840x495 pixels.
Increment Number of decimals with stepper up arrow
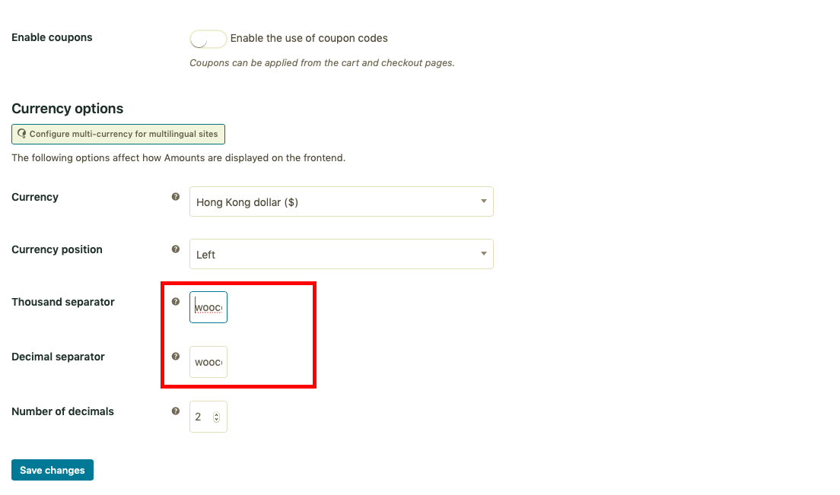pyautogui.click(x=218, y=413)
